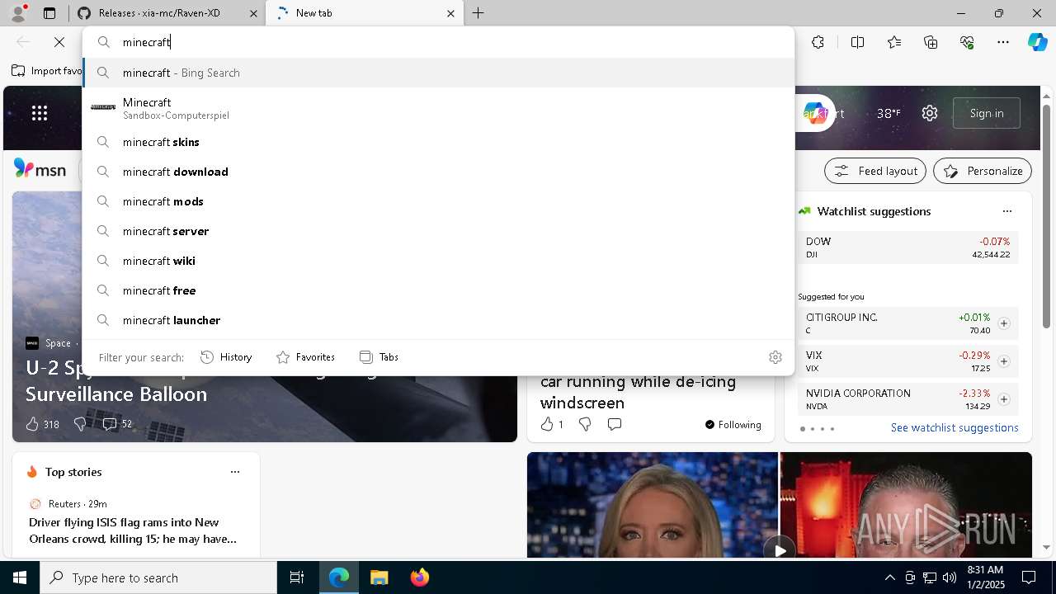Add CITIGROUP INC. to watchlist
The height and width of the screenshot is (594, 1056).
pyautogui.click(x=1004, y=323)
